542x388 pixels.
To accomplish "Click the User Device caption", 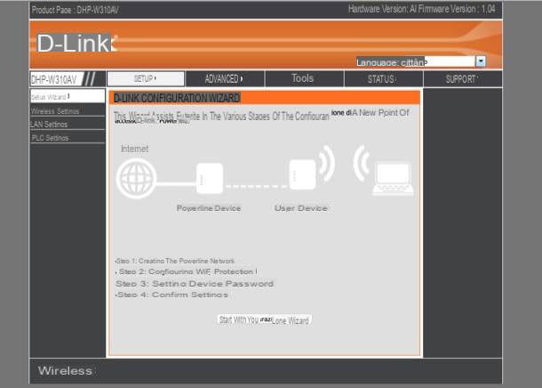I will point(301,208).
